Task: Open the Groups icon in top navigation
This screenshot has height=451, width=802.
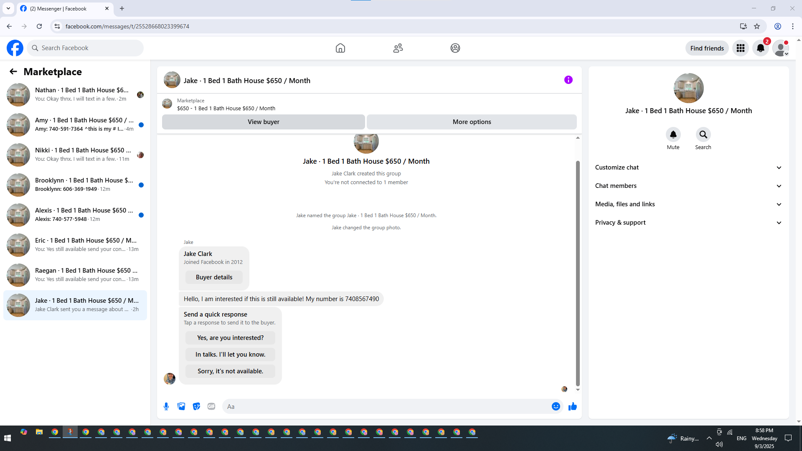Action: [x=455, y=48]
